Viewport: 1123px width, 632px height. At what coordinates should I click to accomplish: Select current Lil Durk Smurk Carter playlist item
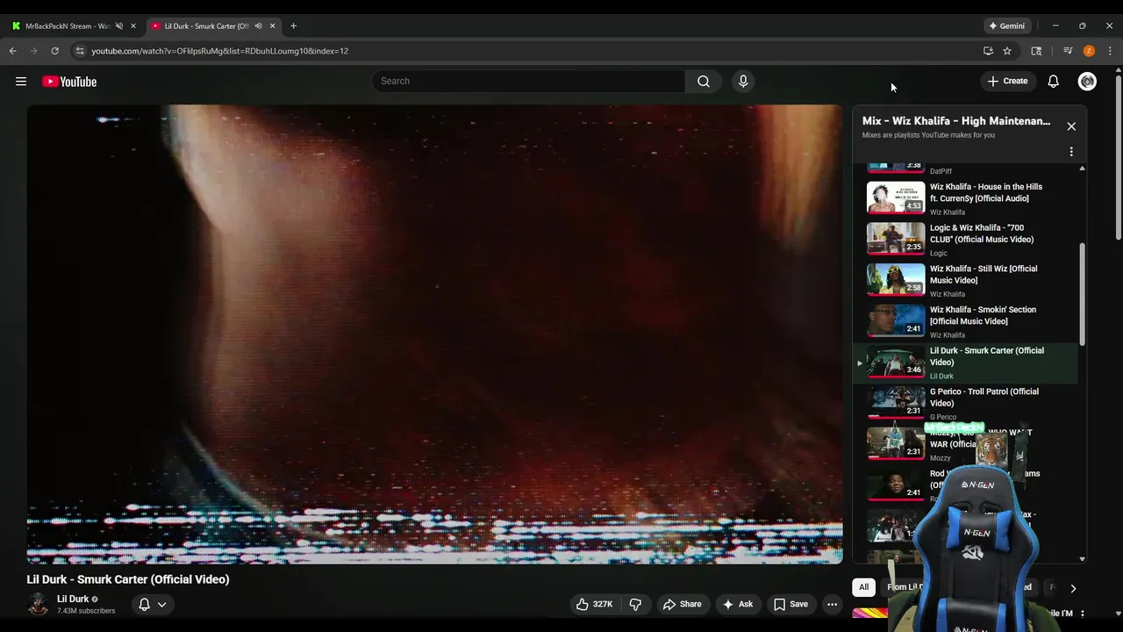966,363
